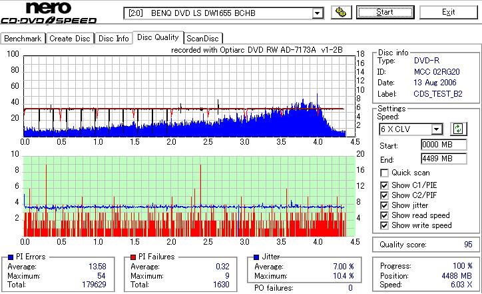Disable Show jitter checkbox
The width and height of the screenshot is (482, 294).
[x=384, y=205]
